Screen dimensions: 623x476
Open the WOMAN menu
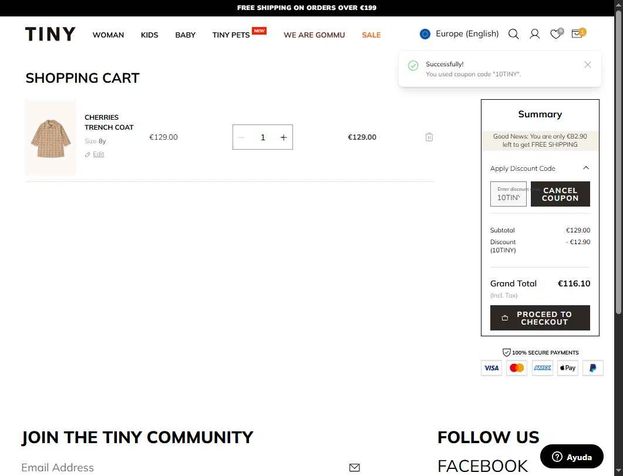(x=108, y=35)
